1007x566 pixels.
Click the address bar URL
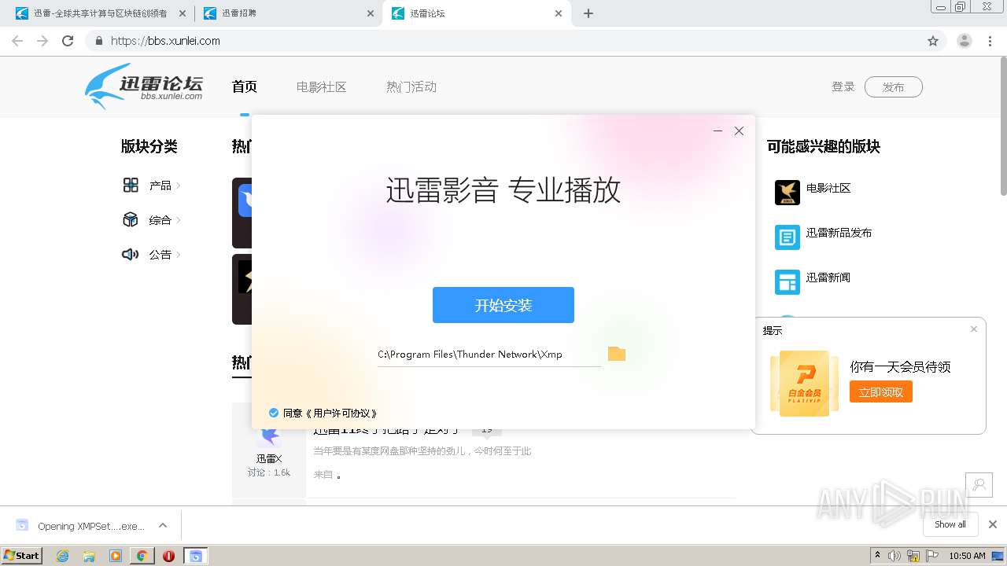tap(165, 41)
